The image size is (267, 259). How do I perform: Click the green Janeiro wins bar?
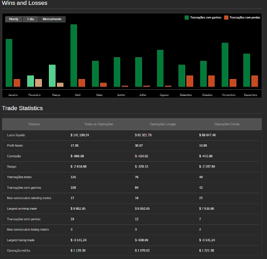(9, 63)
